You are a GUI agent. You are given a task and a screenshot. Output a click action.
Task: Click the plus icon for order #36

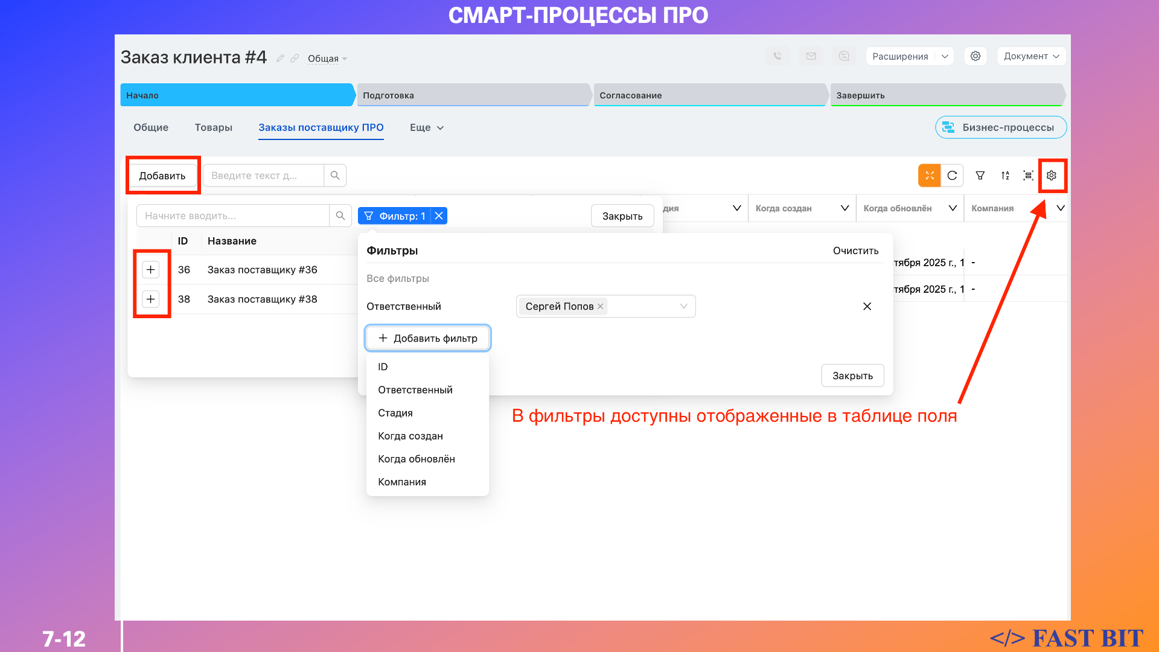151,270
